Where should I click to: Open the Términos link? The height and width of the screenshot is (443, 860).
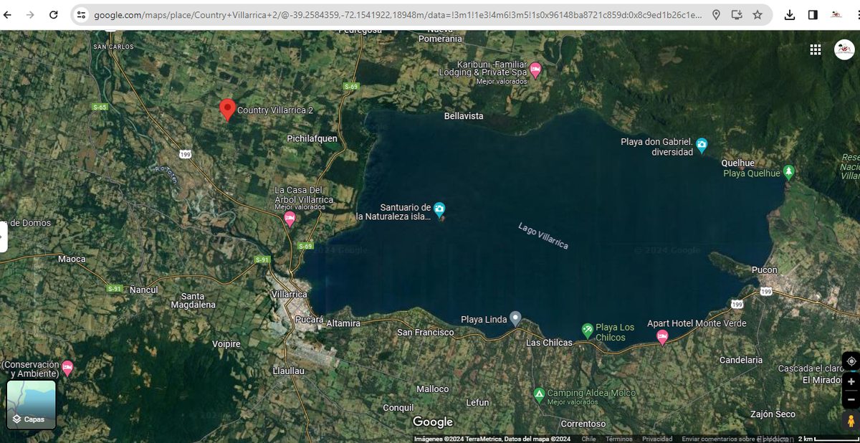coord(618,439)
